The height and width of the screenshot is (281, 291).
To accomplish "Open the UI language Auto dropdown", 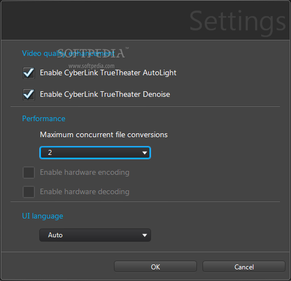I will click(x=95, y=235).
